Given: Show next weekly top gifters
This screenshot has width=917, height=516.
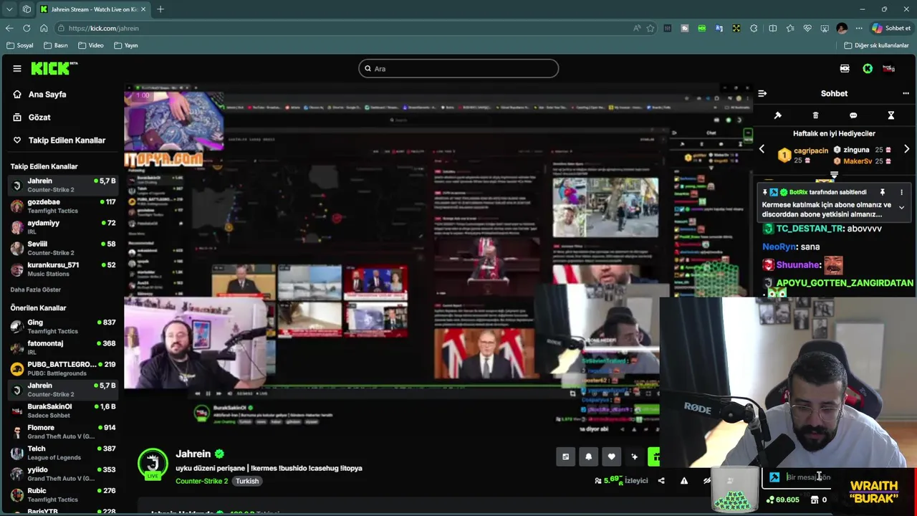Looking at the screenshot, I should [x=906, y=150].
